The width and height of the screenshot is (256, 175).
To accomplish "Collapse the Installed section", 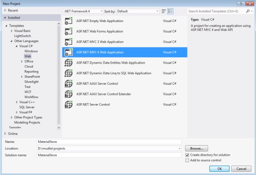I will point(5,18).
